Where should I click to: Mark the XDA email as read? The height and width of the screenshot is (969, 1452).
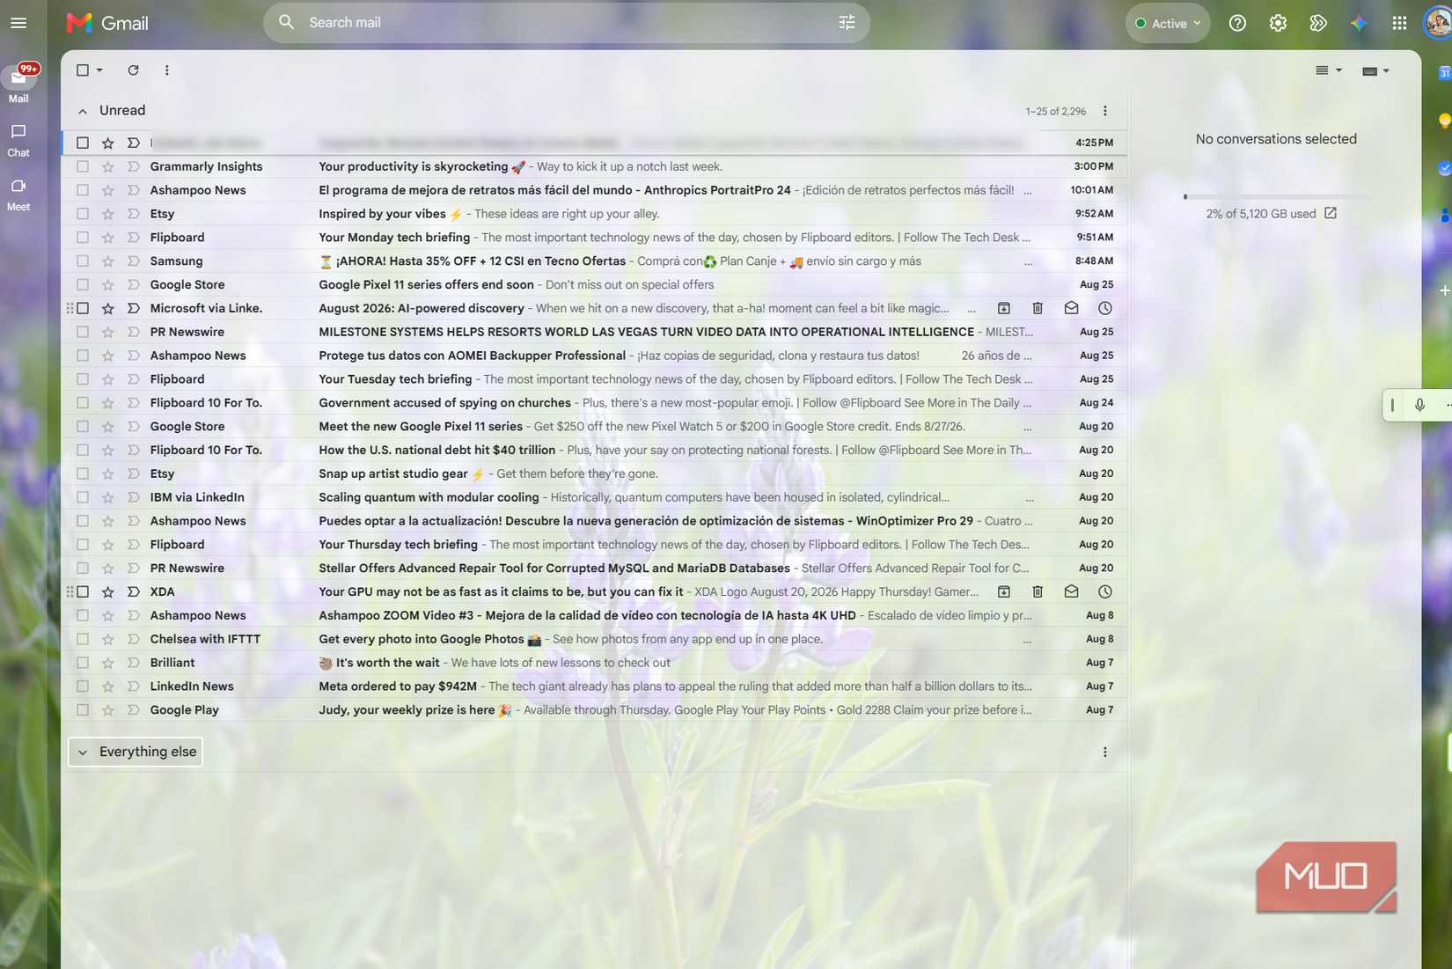(x=1071, y=592)
